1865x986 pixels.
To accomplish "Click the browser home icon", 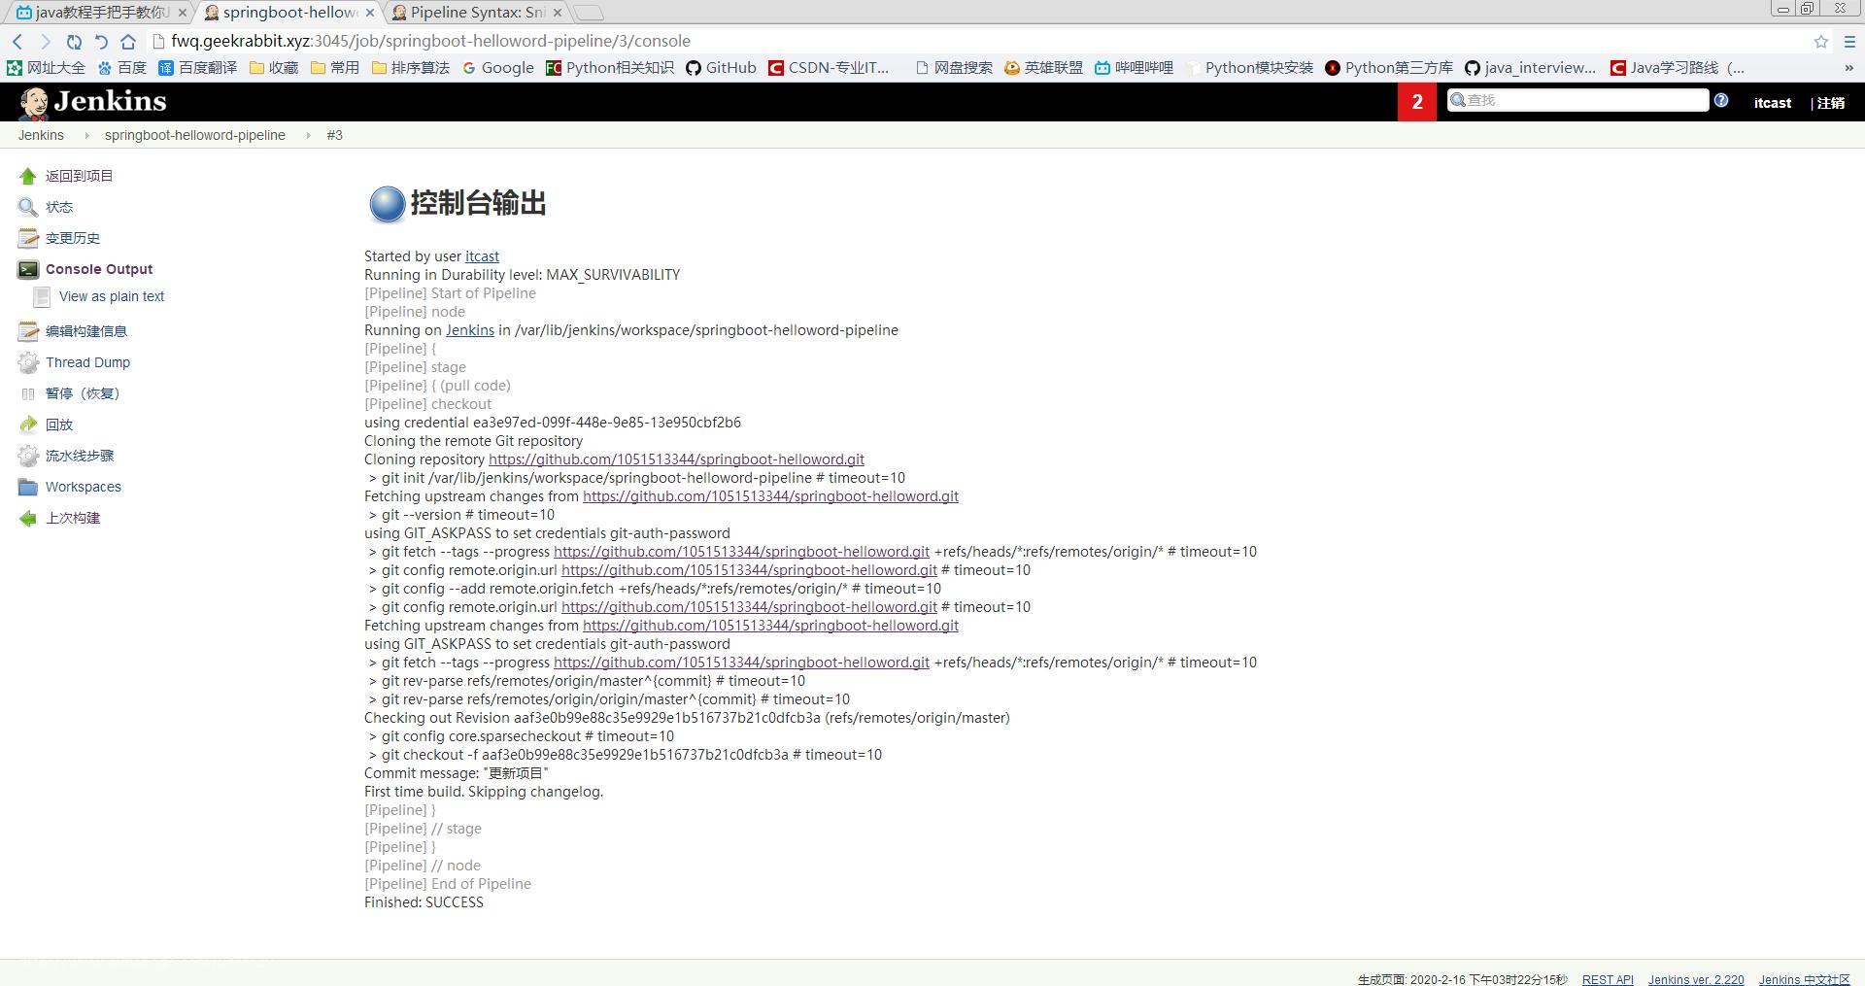I will point(128,41).
